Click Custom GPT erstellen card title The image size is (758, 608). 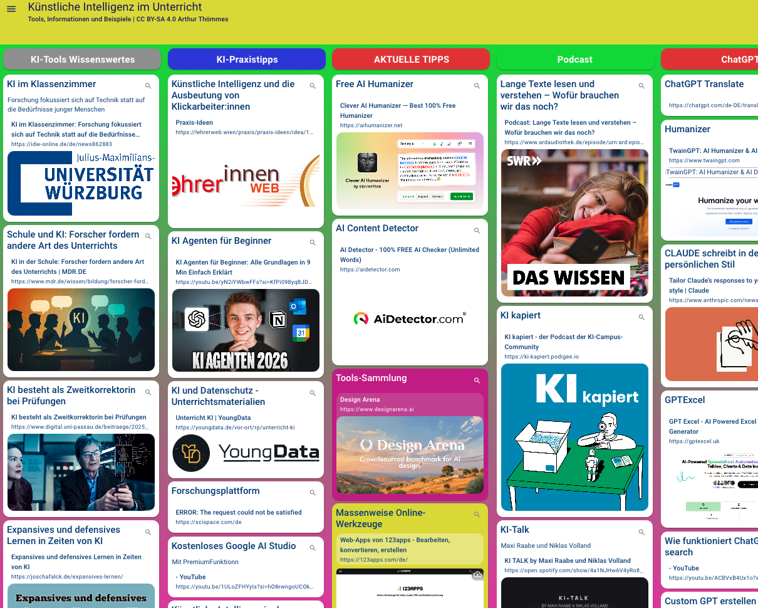click(711, 600)
